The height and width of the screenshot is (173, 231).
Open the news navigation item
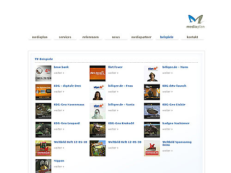[x=116, y=37]
